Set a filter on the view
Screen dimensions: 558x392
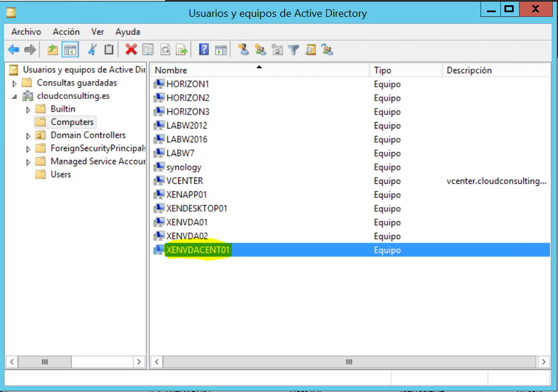pyautogui.click(x=293, y=49)
